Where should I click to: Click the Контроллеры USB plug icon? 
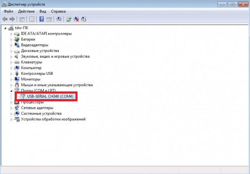click(17, 74)
